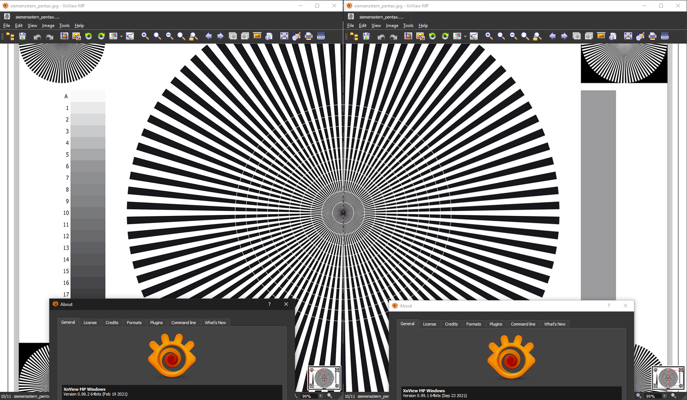The height and width of the screenshot is (400, 687).
Task: Open the Curves tool in right window
Action: point(474,36)
